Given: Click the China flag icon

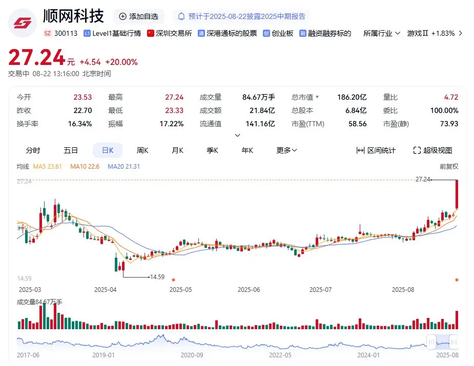Looking at the screenshot, I should click(151, 33).
